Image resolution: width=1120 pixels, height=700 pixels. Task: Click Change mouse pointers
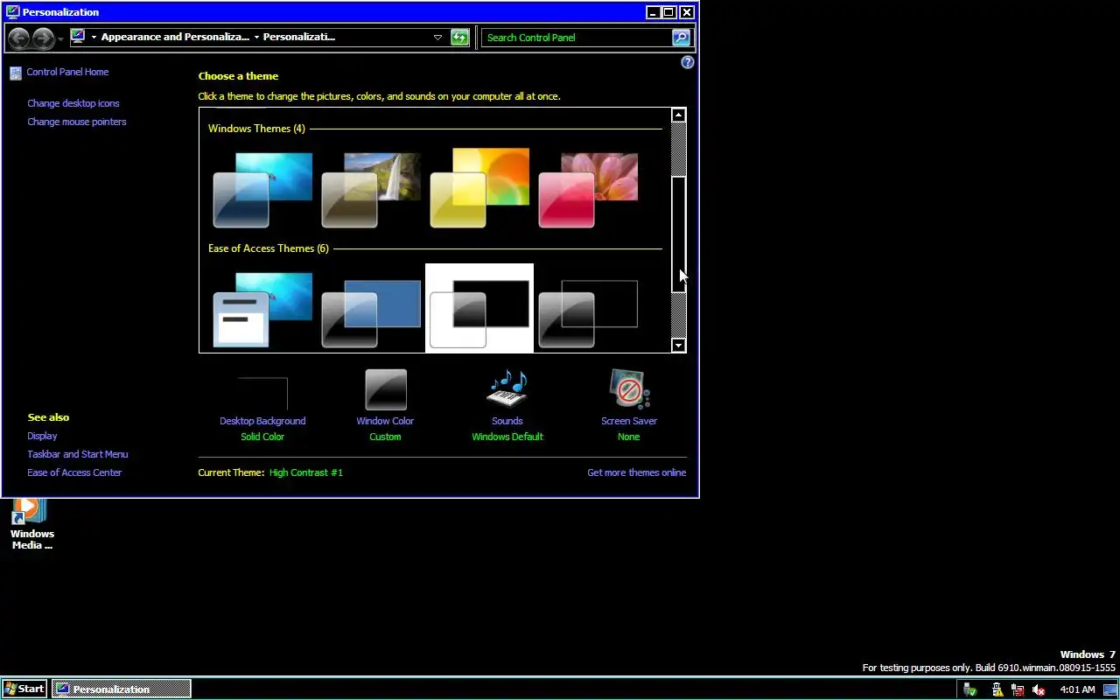point(77,122)
